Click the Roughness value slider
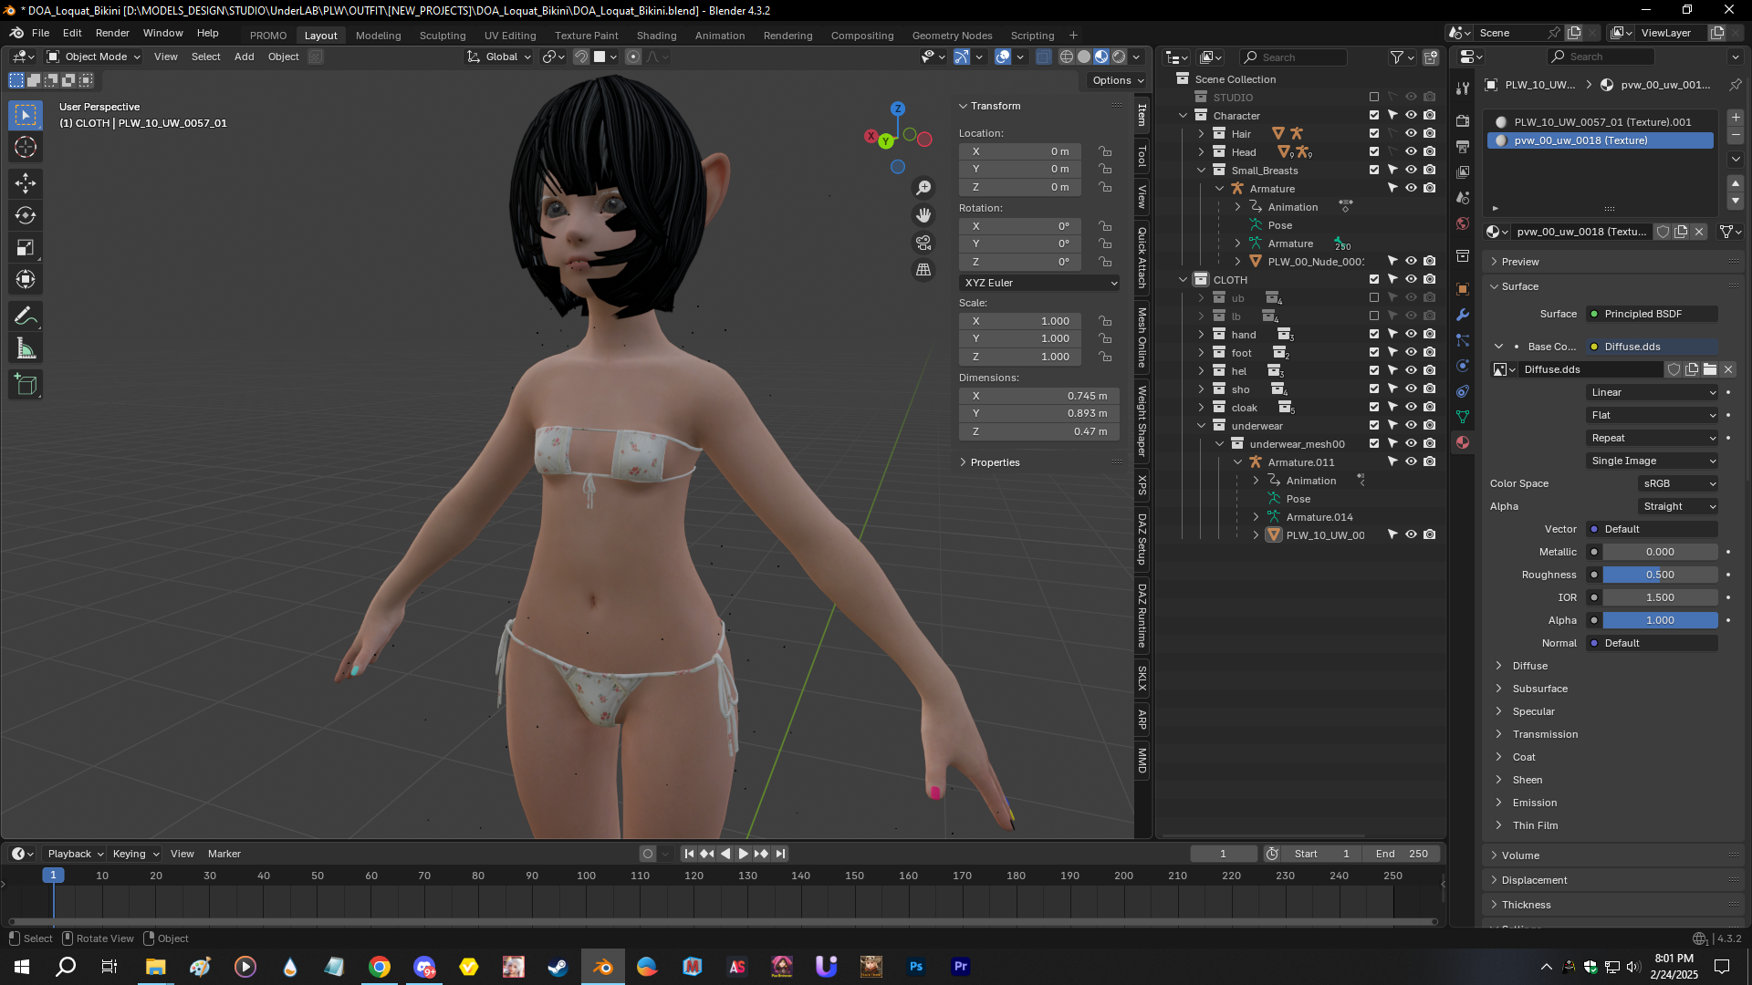1752x985 pixels. click(x=1660, y=575)
